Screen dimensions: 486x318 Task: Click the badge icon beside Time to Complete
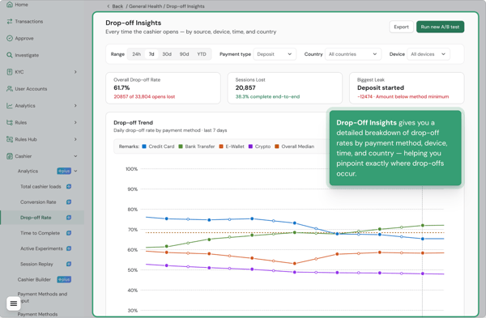pyautogui.click(x=69, y=233)
